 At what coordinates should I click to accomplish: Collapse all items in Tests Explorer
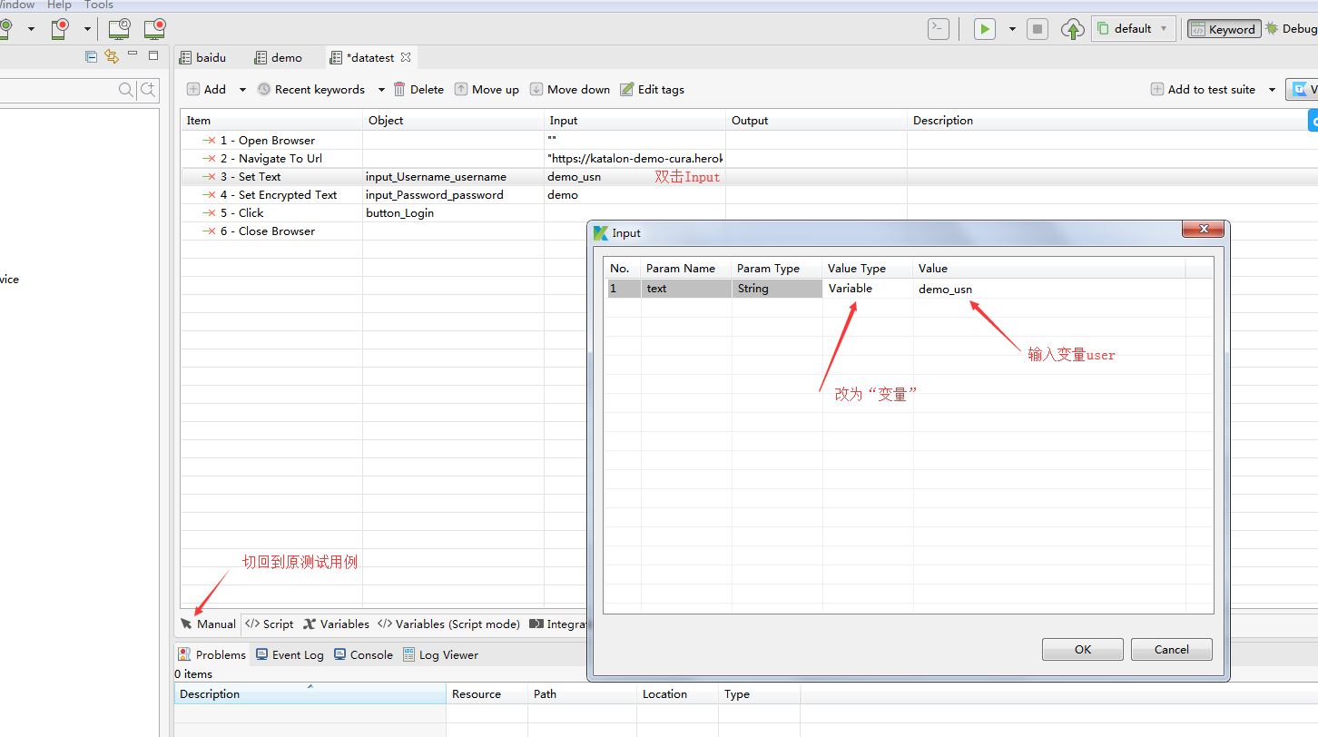pyautogui.click(x=91, y=56)
